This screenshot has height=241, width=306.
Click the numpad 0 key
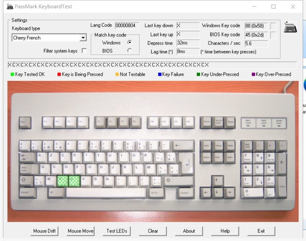[x=253, y=192]
